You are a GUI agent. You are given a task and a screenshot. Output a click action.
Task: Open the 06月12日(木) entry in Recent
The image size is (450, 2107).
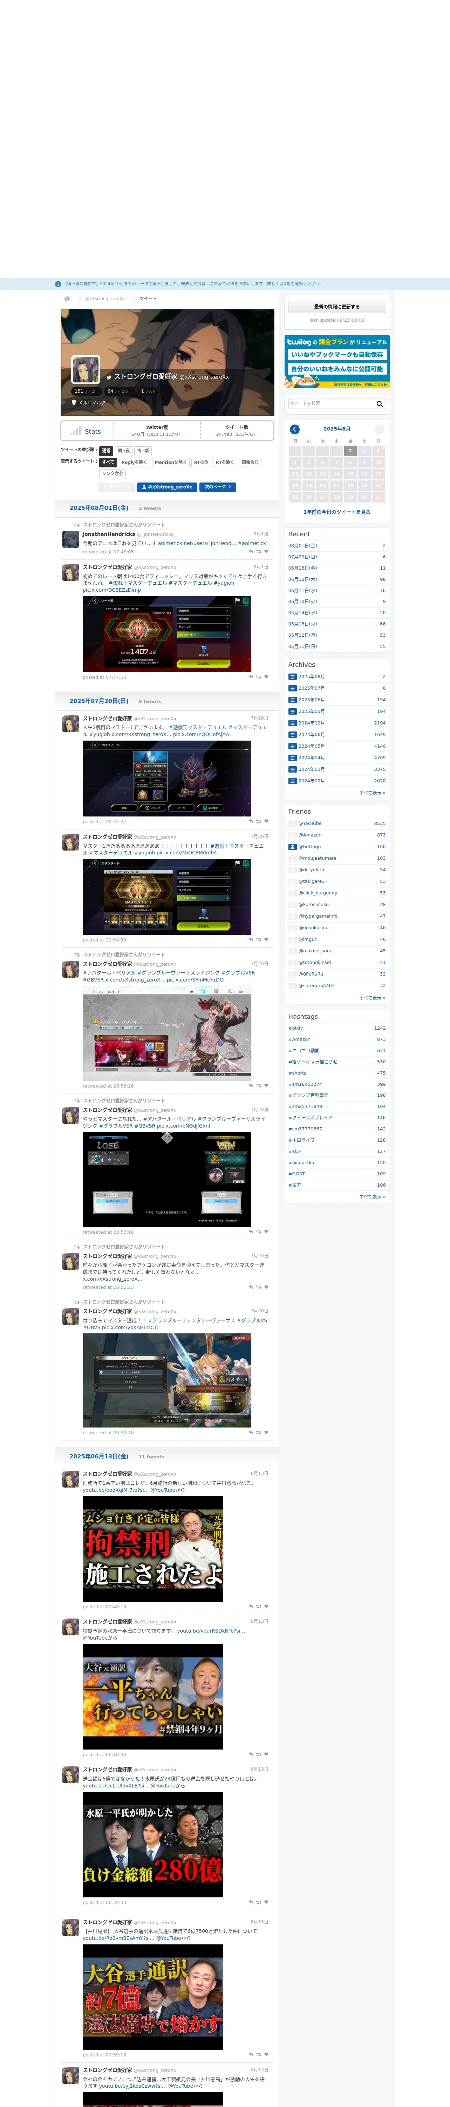[337, 579]
